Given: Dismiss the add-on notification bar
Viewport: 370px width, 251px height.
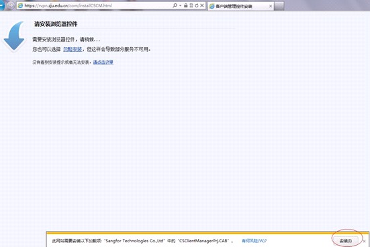Looking at the screenshot, I should [x=364, y=241].
